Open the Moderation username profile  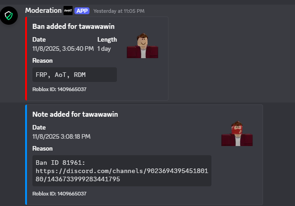tap(43, 10)
